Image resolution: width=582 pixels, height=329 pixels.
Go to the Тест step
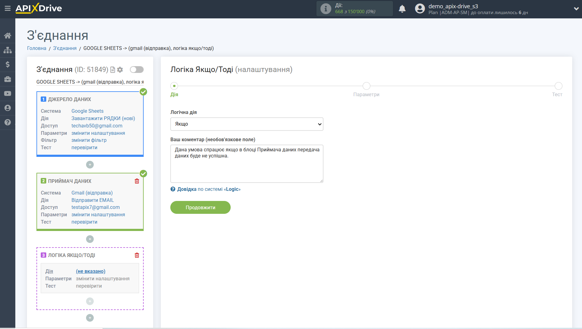point(558,86)
